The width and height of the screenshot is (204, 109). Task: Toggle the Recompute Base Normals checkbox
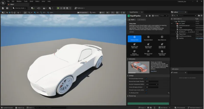coord(146,78)
